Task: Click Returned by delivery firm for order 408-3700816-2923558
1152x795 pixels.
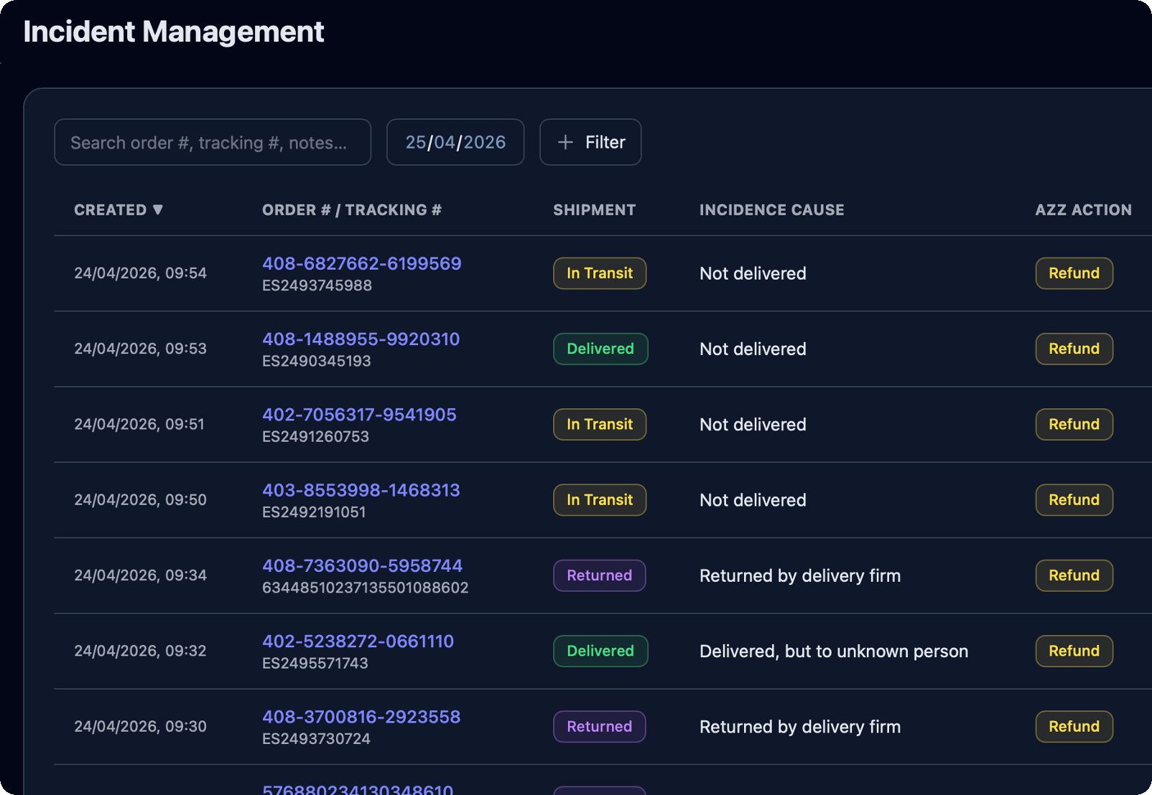Action: click(x=800, y=727)
